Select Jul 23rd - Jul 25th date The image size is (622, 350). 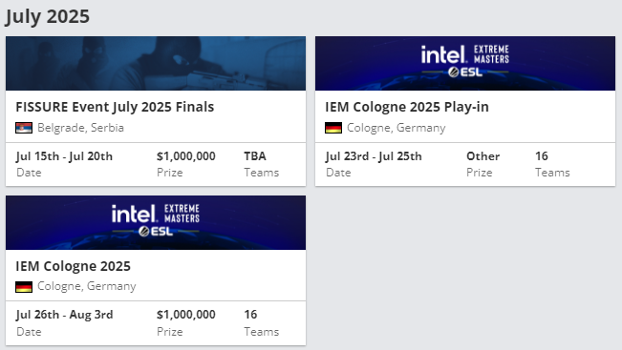[x=374, y=156]
